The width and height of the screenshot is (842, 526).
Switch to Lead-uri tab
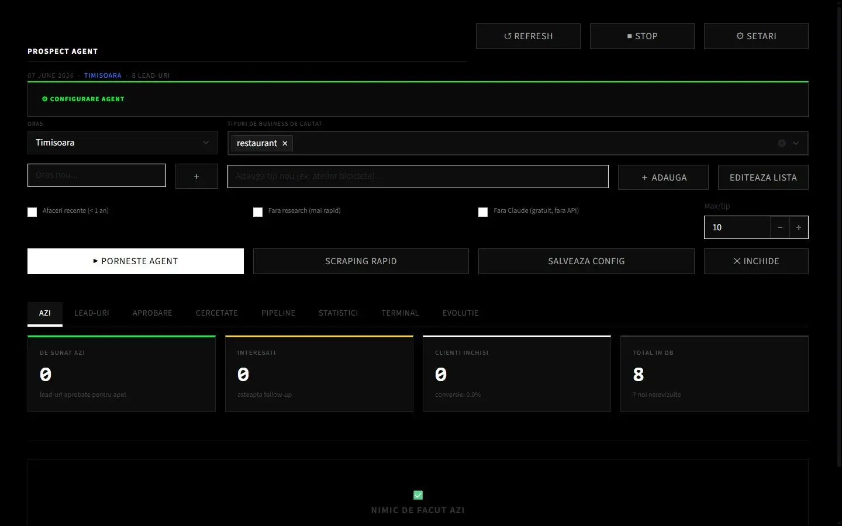tap(92, 313)
